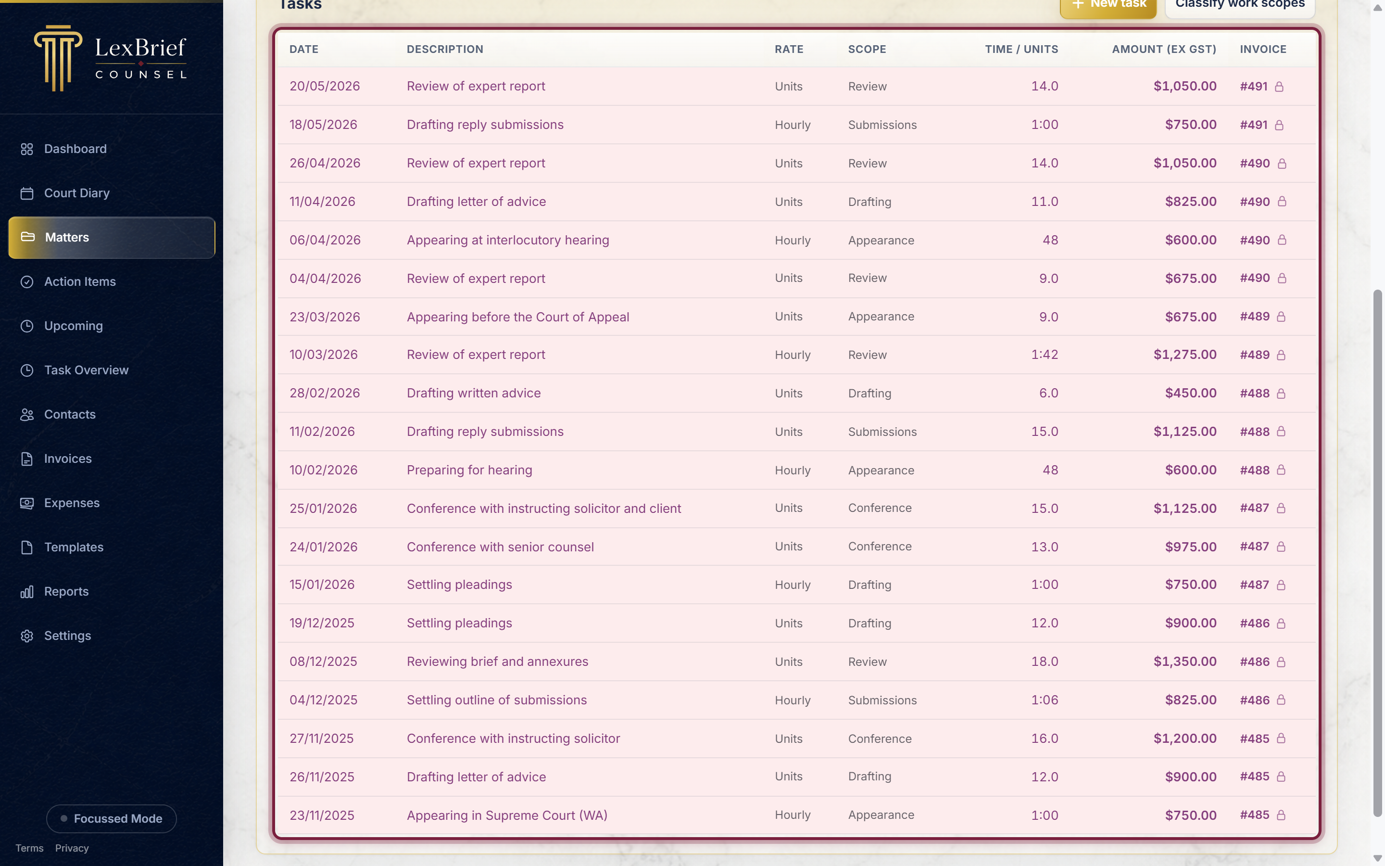1385x866 pixels.
Task: Click the scrollbar down arrow
Action: point(1378,858)
